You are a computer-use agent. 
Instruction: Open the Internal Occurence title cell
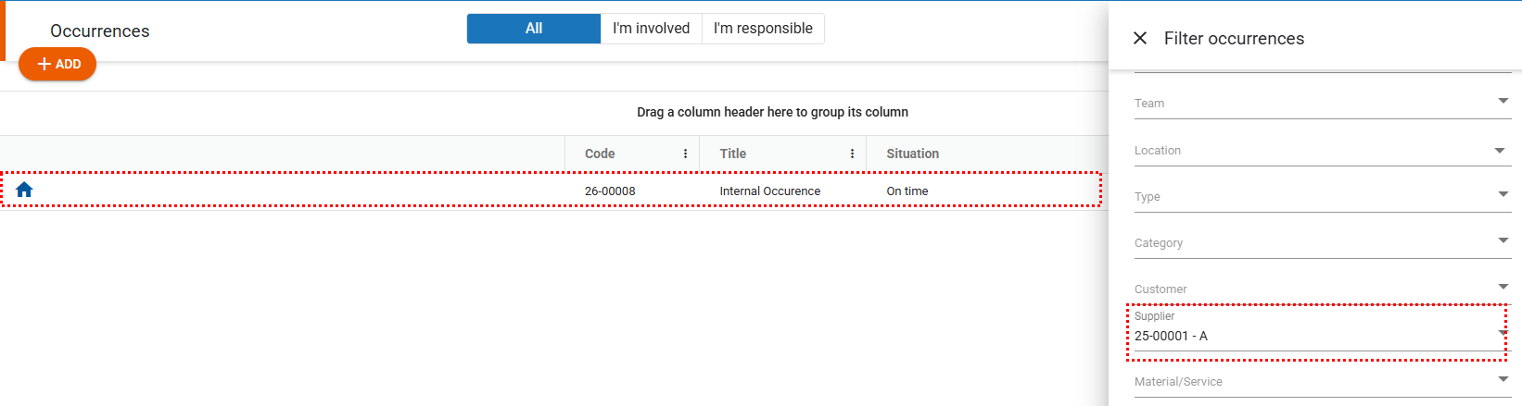769,191
